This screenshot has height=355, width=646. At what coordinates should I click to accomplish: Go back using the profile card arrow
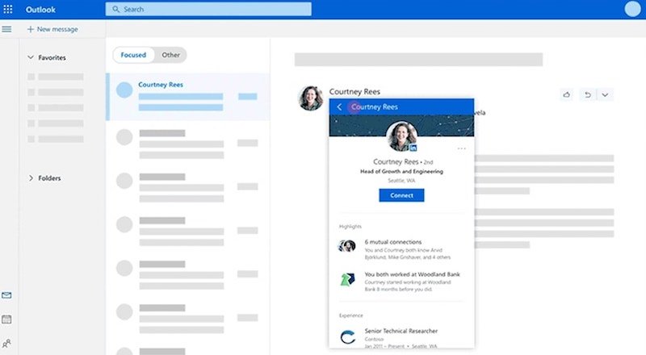(x=339, y=106)
